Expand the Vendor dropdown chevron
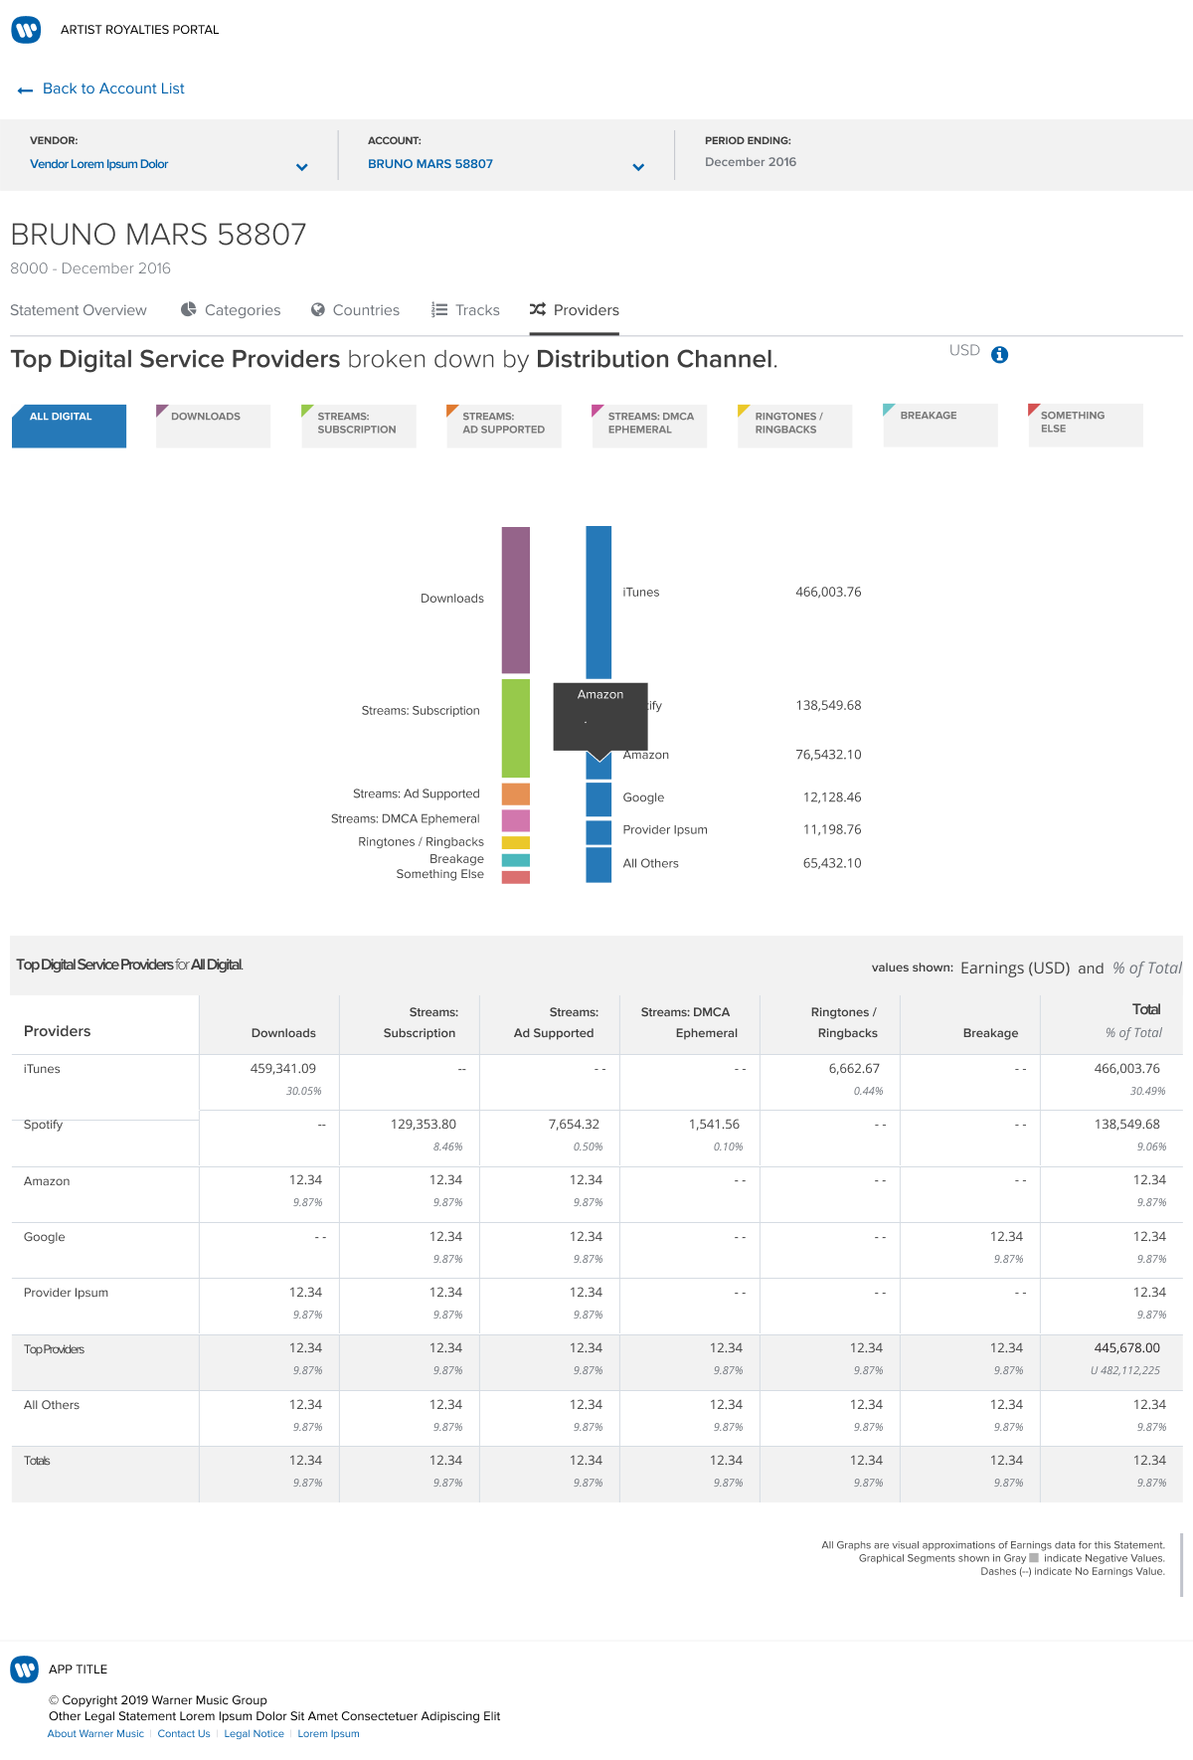Screen dimensions: 1193x1760 click(302, 167)
